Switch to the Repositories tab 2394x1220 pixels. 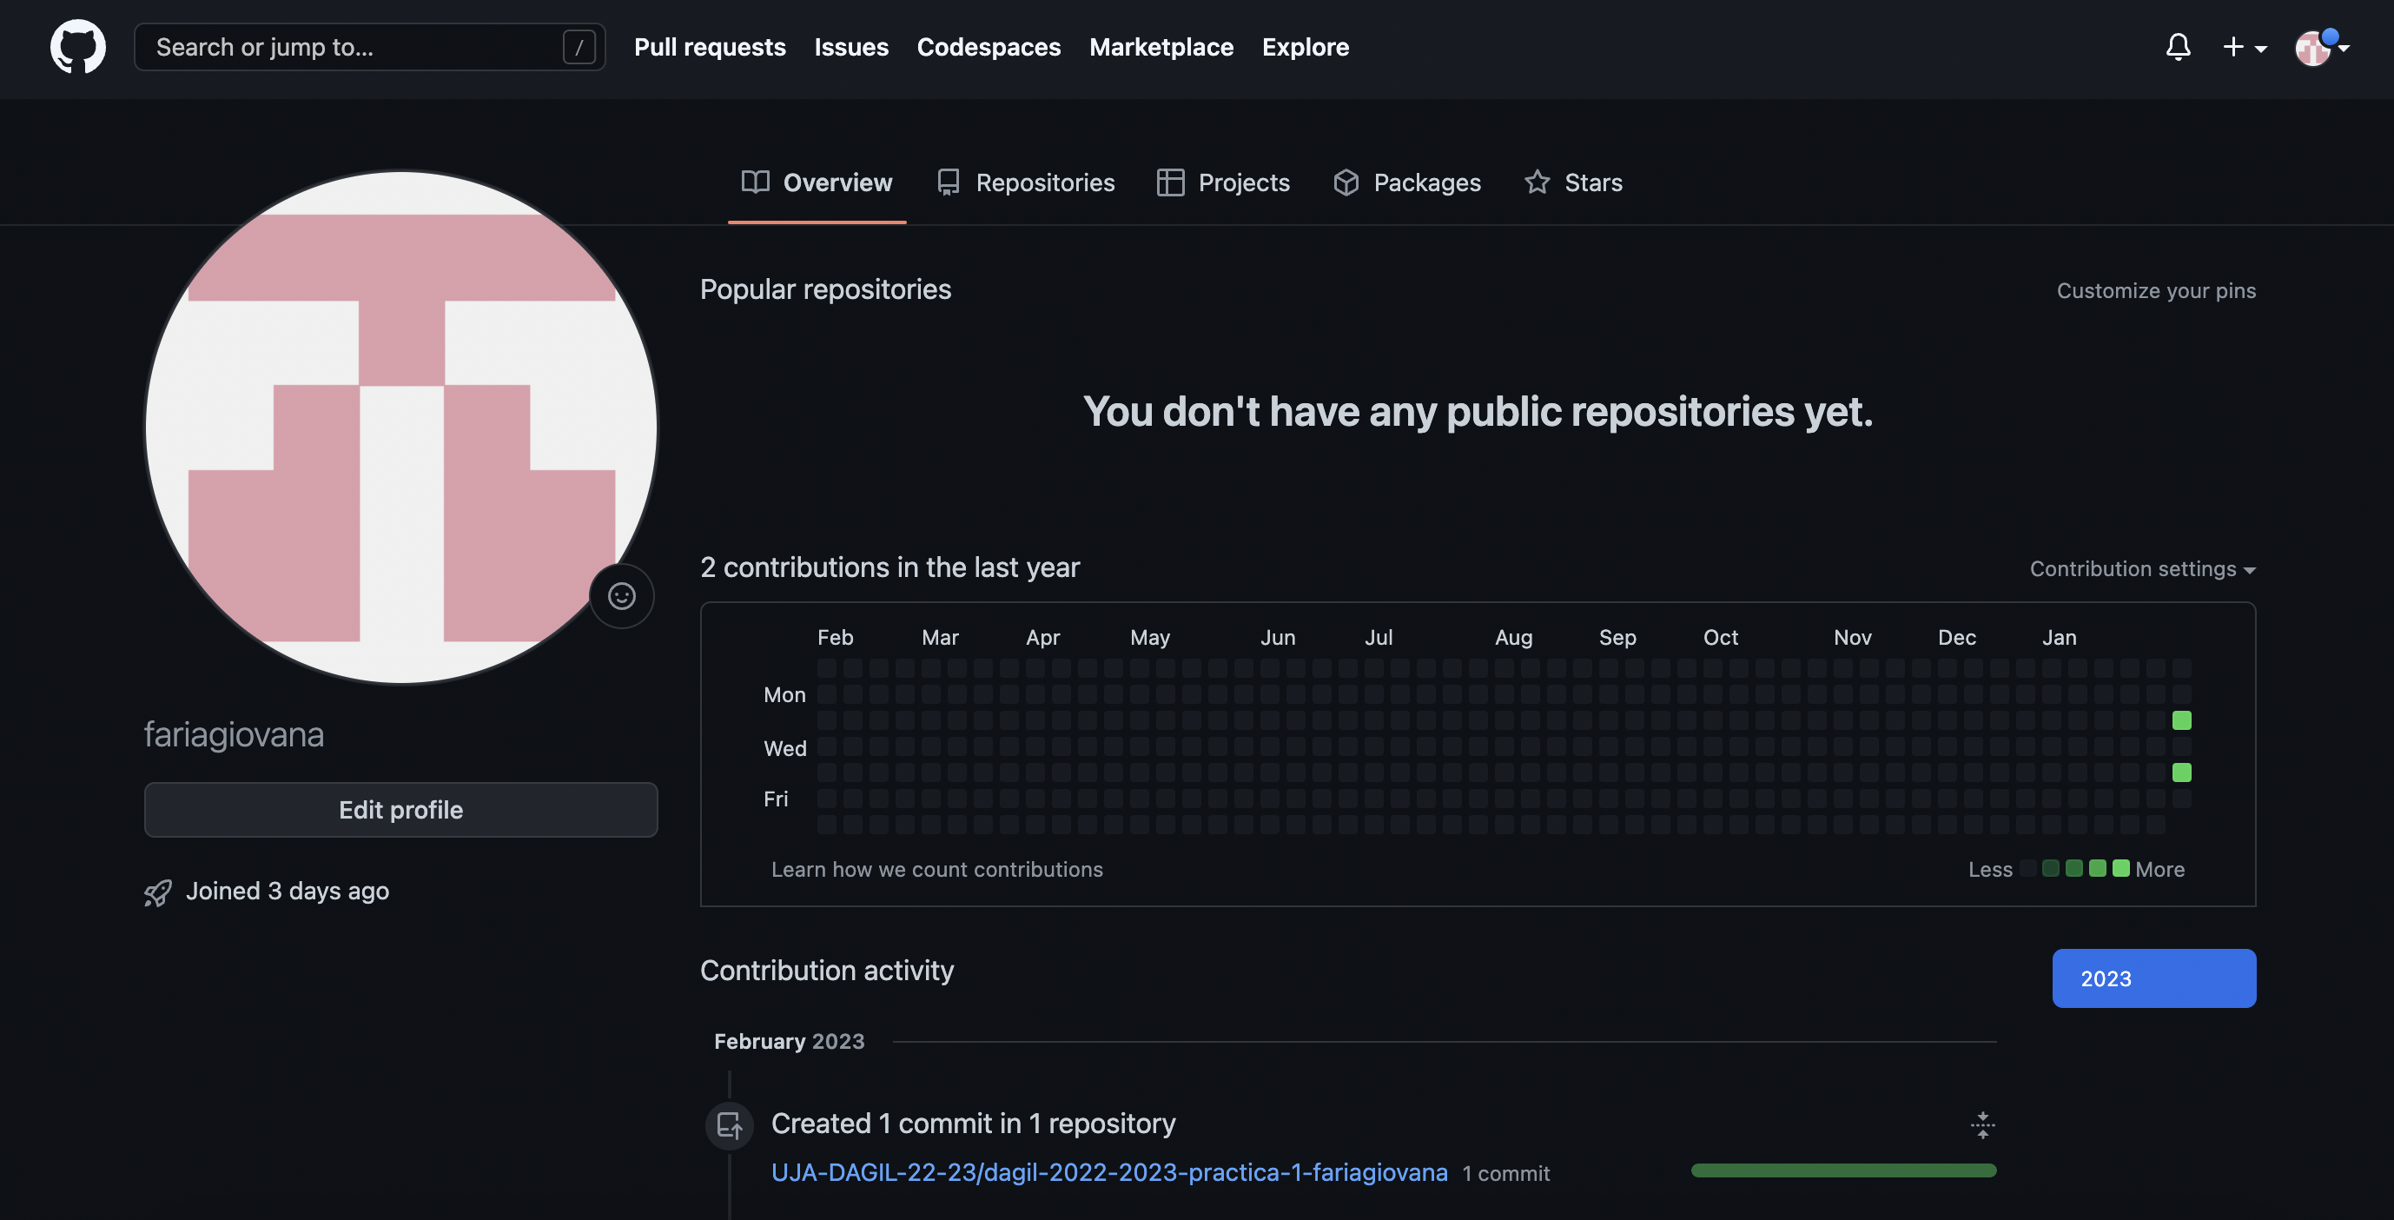point(1026,182)
